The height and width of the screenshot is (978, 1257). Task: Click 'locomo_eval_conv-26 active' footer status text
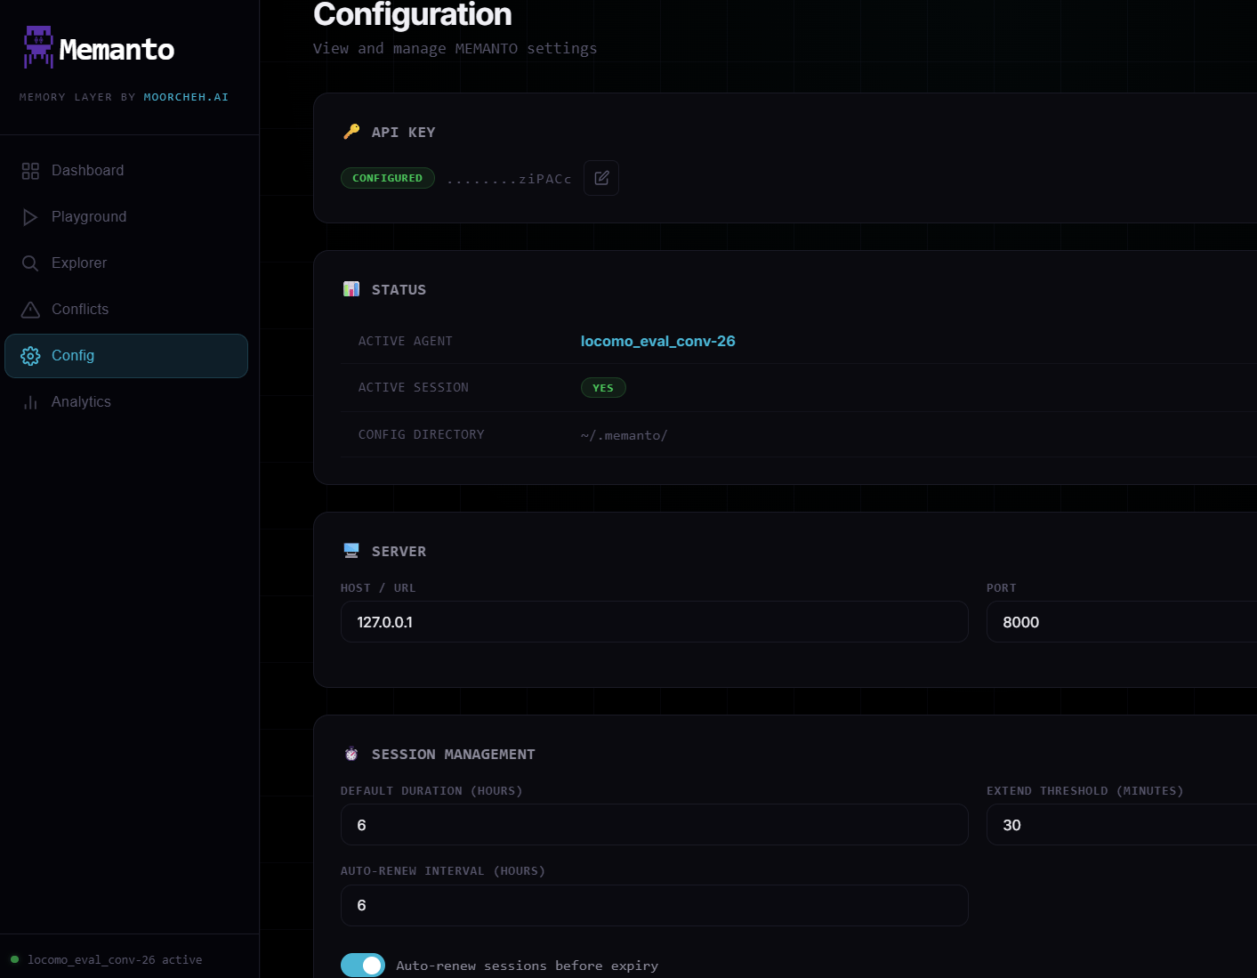(x=115, y=959)
